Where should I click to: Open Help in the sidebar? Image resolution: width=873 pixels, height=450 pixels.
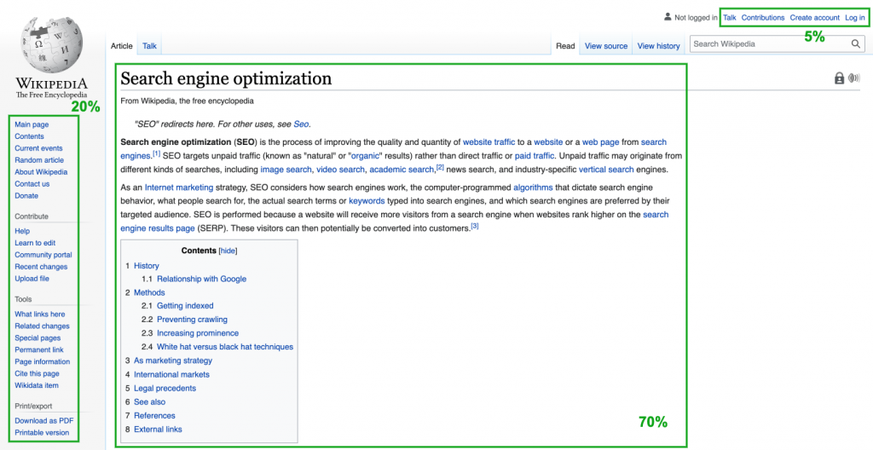22,231
